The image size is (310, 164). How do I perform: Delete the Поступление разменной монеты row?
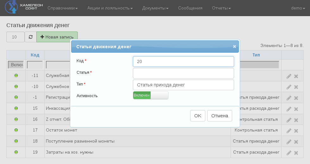(x=296, y=142)
